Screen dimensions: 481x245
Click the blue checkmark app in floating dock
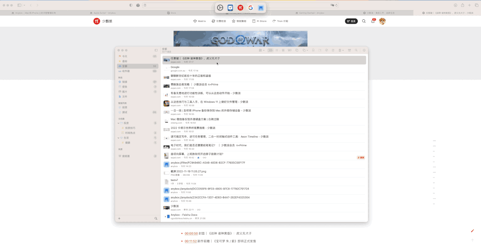(230, 8)
